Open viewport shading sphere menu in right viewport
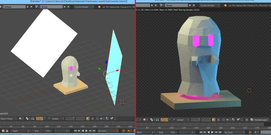This screenshot has width=271, height=135. [x=146, y=120]
